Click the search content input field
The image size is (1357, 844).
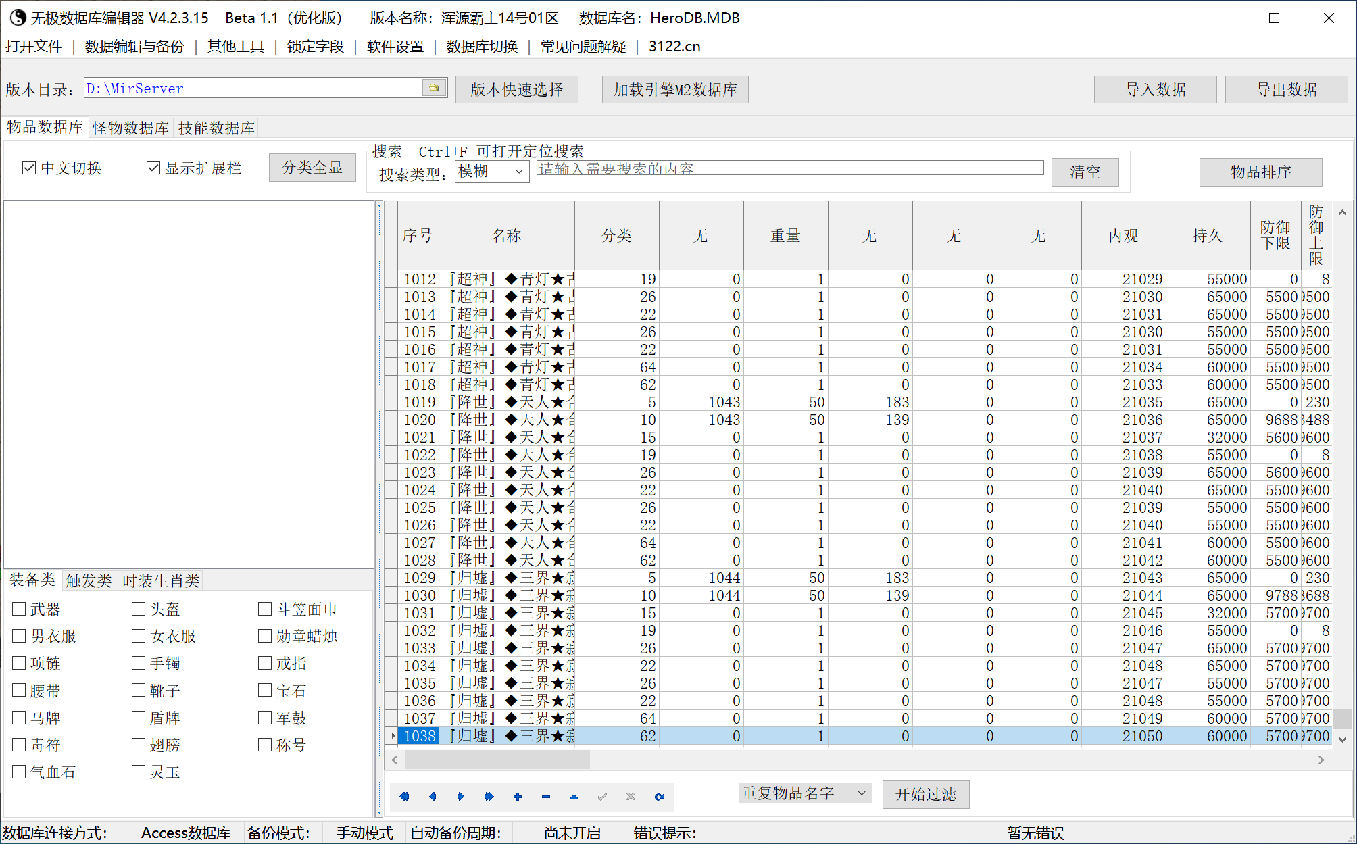click(790, 168)
